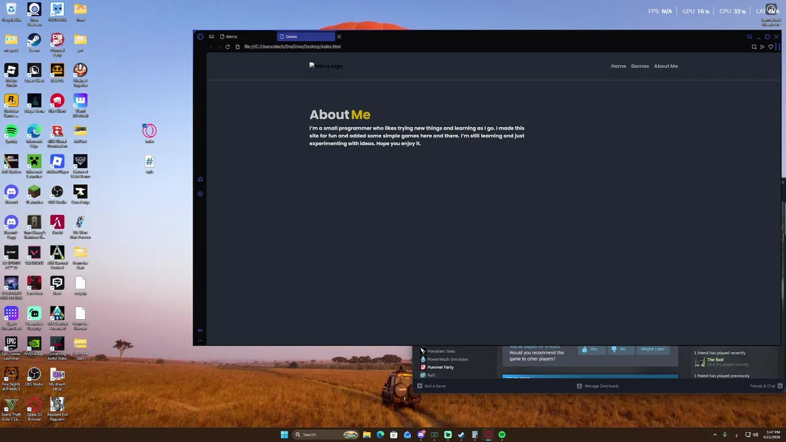This screenshot has height=442, width=786.
Task: Select the About Me navigation link
Action: pos(666,66)
